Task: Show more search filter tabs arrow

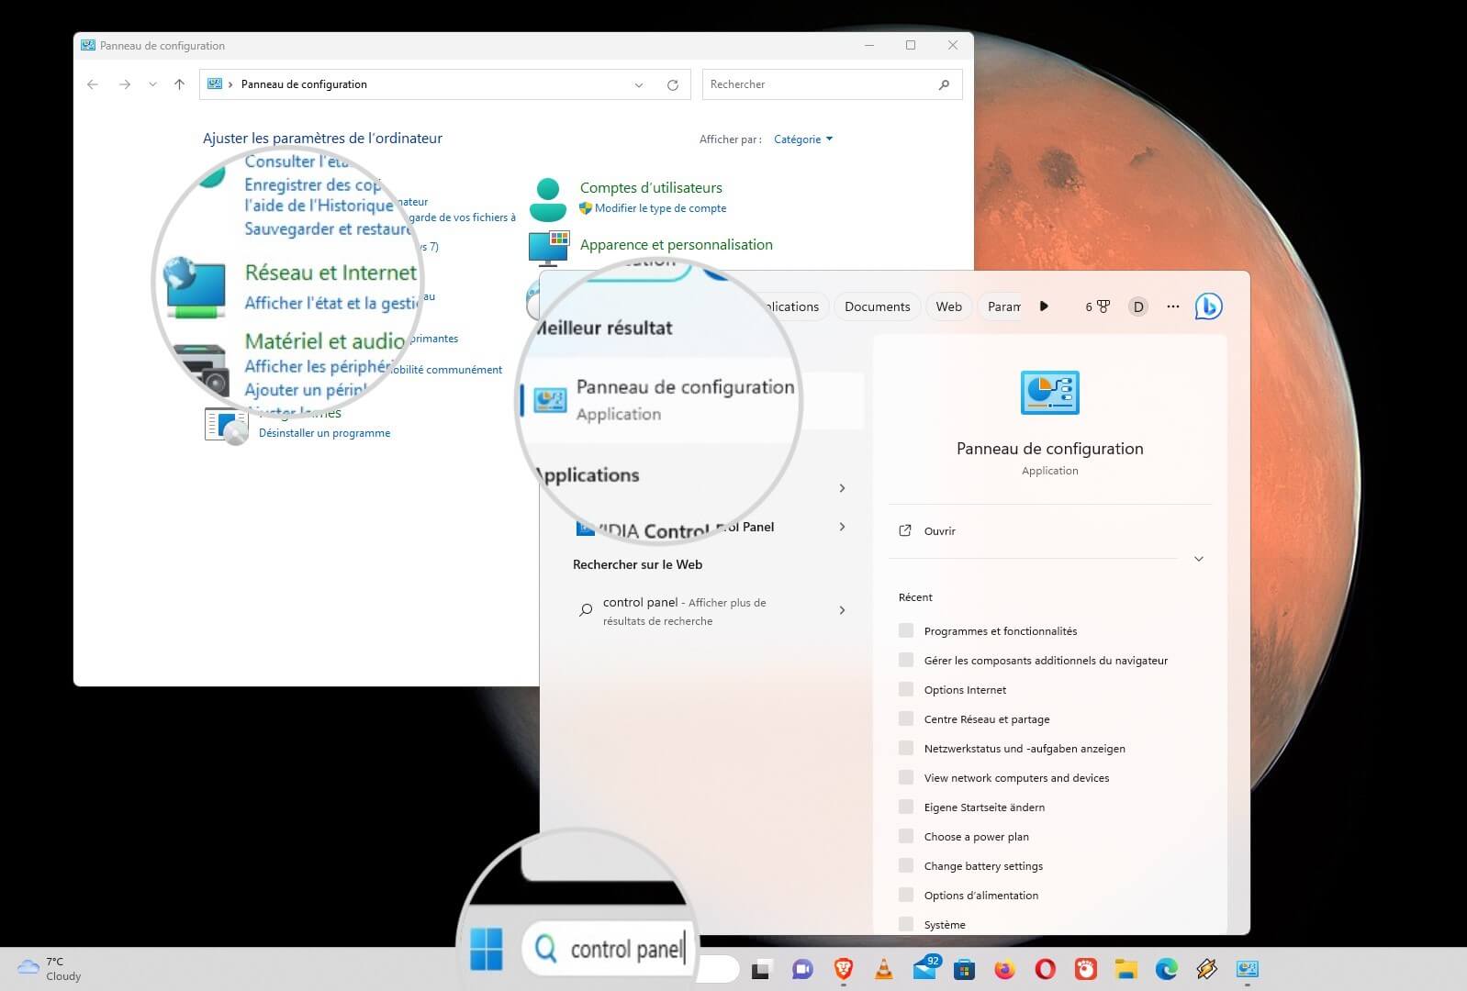Action: click(x=1044, y=306)
